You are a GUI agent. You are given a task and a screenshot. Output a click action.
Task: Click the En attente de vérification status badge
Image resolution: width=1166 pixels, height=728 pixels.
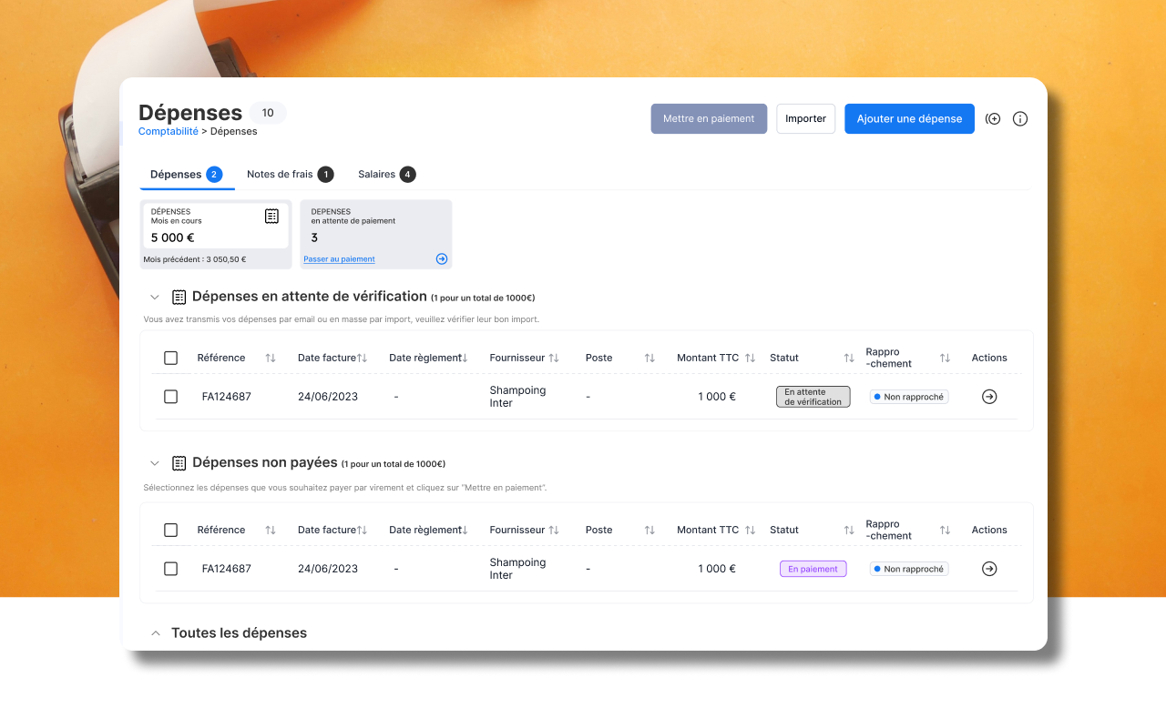pos(813,397)
